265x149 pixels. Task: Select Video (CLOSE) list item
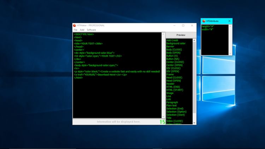click(175, 121)
